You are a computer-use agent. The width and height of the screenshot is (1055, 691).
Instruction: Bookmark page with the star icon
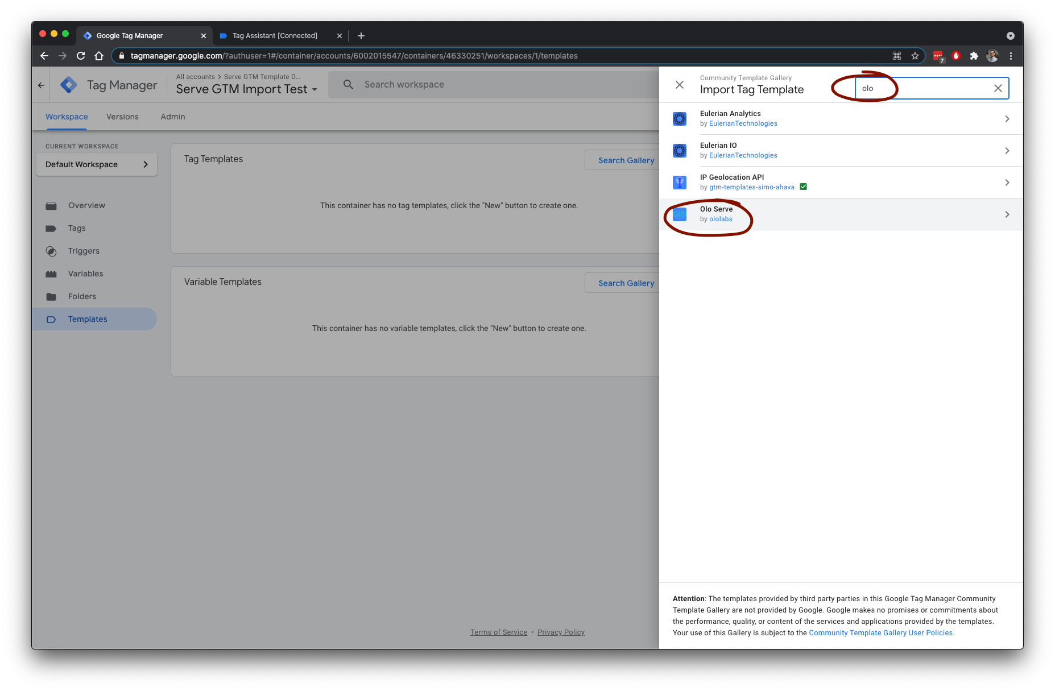[915, 56]
